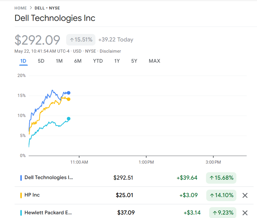The width and height of the screenshot is (257, 218).
Task: Open the DELL · NYSE breadcrumb
Action: coord(47,8)
